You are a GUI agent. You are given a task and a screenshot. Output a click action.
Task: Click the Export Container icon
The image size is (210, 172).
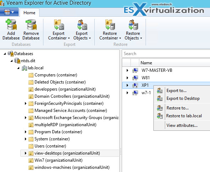click(59, 25)
